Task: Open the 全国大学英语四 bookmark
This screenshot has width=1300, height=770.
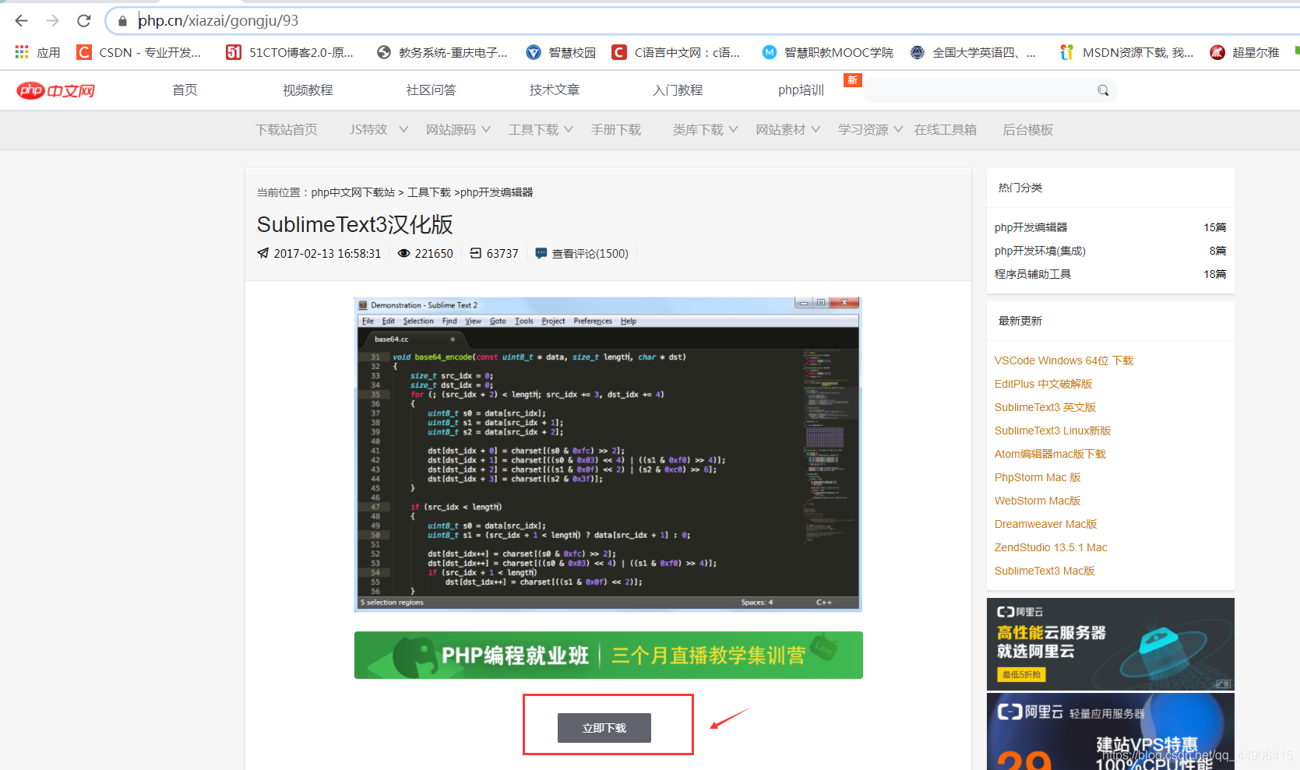Action: (x=973, y=52)
